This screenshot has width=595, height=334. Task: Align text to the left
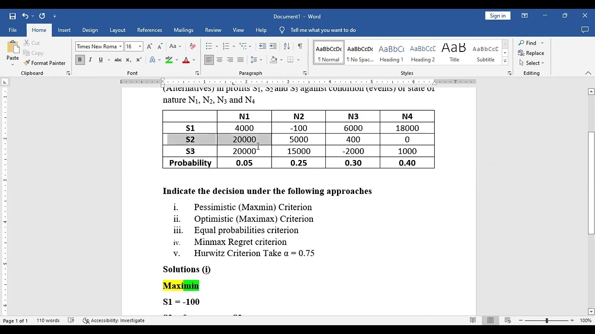(209, 60)
